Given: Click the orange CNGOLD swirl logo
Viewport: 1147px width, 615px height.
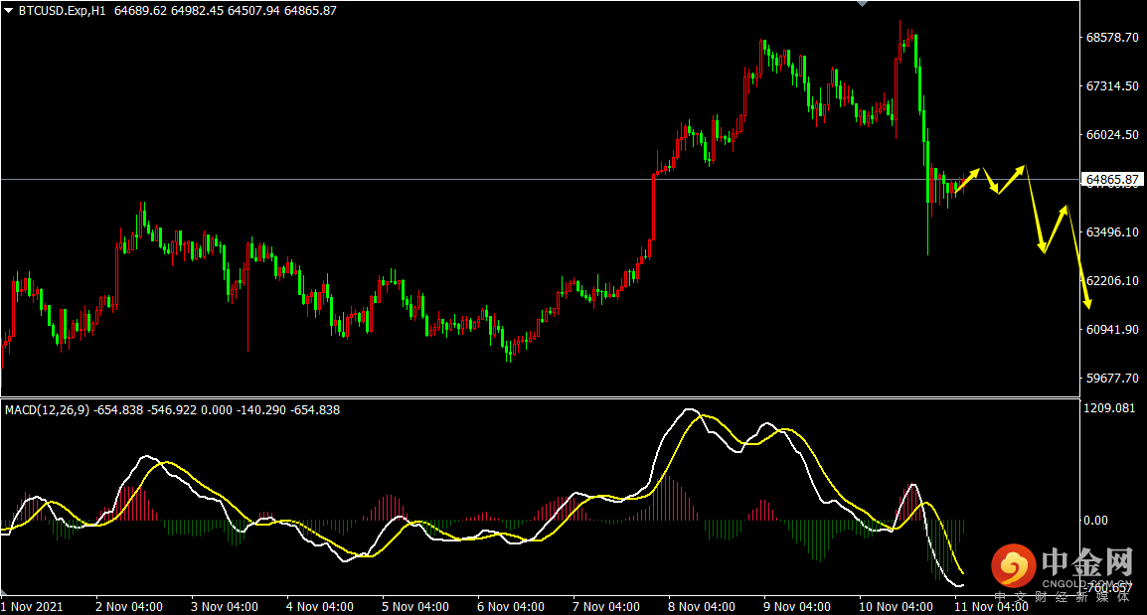Looking at the screenshot, I should coord(1013,566).
